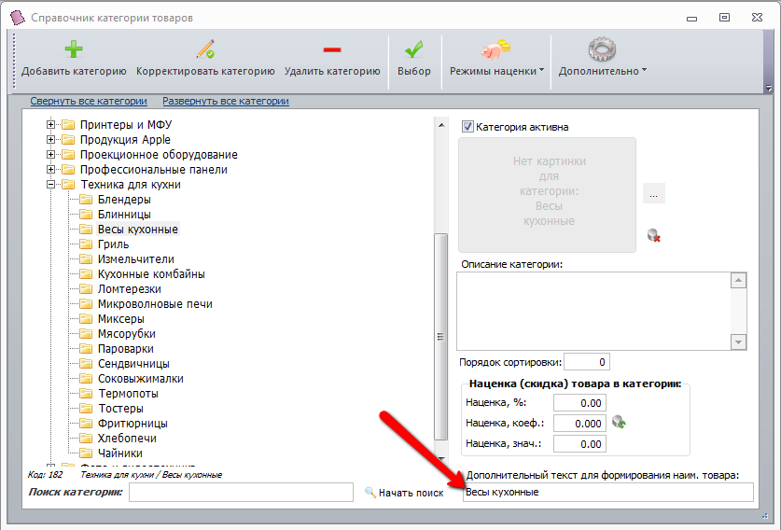
Task: Click the toolbar overflow arrow
Action: tap(769, 88)
